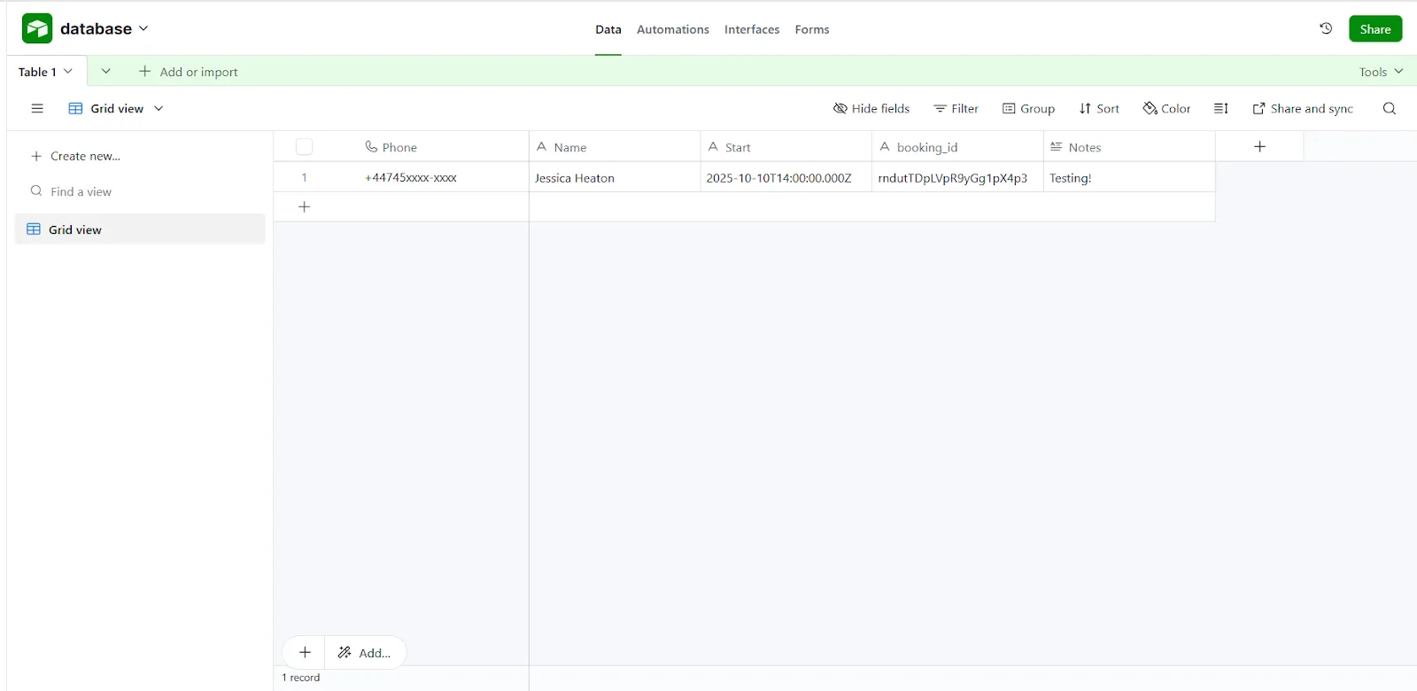Open the Tools dropdown
This screenshot has width=1417, height=691.
coord(1382,72)
